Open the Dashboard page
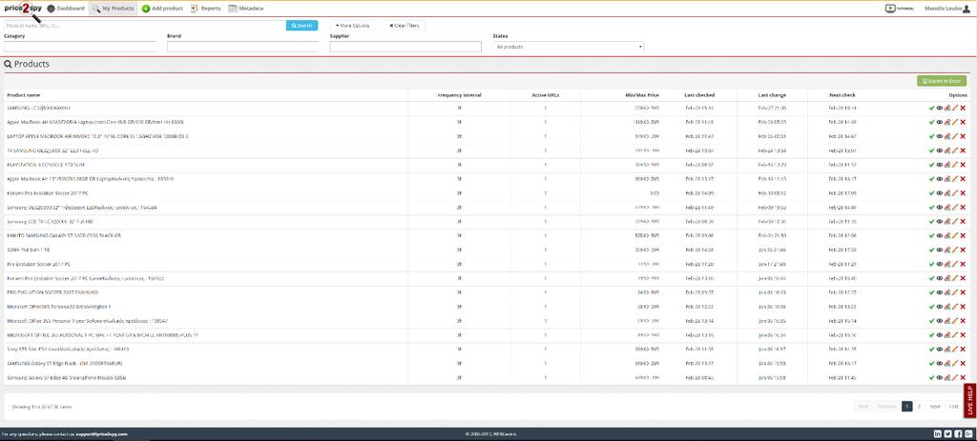 pyautogui.click(x=66, y=9)
